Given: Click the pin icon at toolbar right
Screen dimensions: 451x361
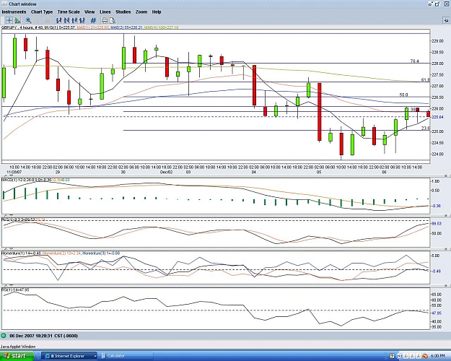Looking at the screenshot, I should [x=446, y=20].
